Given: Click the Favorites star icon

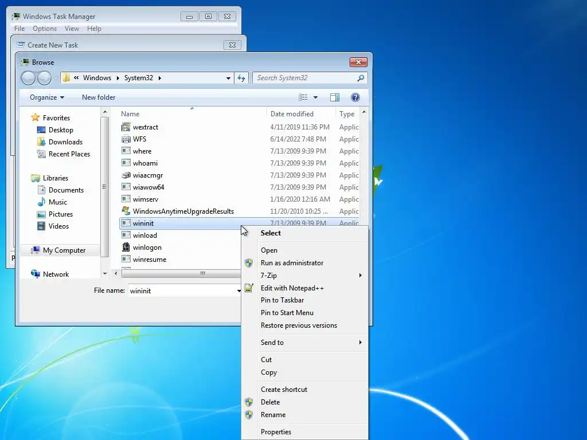Looking at the screenshot, I should coord(35,117).
